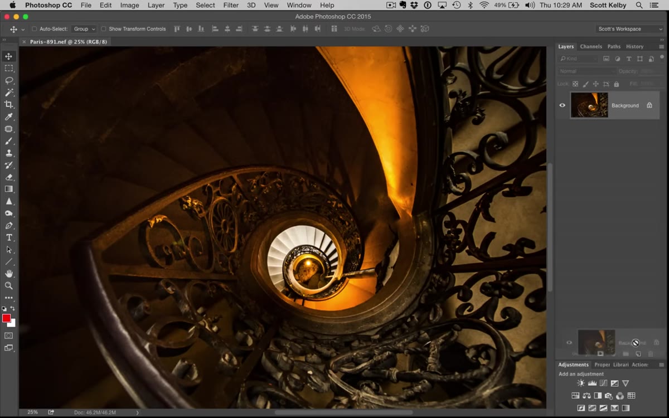Select the Hand tool
Viewport: 669px width, 418px height.
pyautogui.click(x=8, y=274)
